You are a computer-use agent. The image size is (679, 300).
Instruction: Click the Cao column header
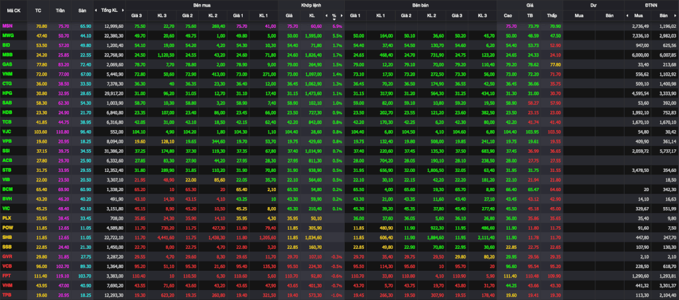click(x=507, y=16)
